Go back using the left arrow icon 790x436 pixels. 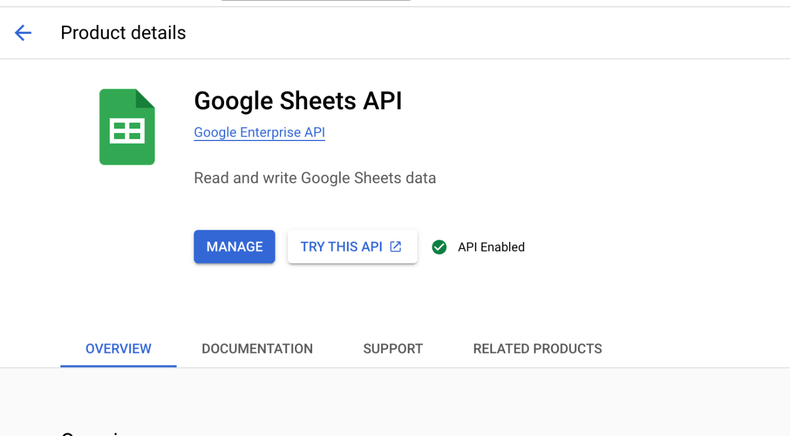point(23,33)
